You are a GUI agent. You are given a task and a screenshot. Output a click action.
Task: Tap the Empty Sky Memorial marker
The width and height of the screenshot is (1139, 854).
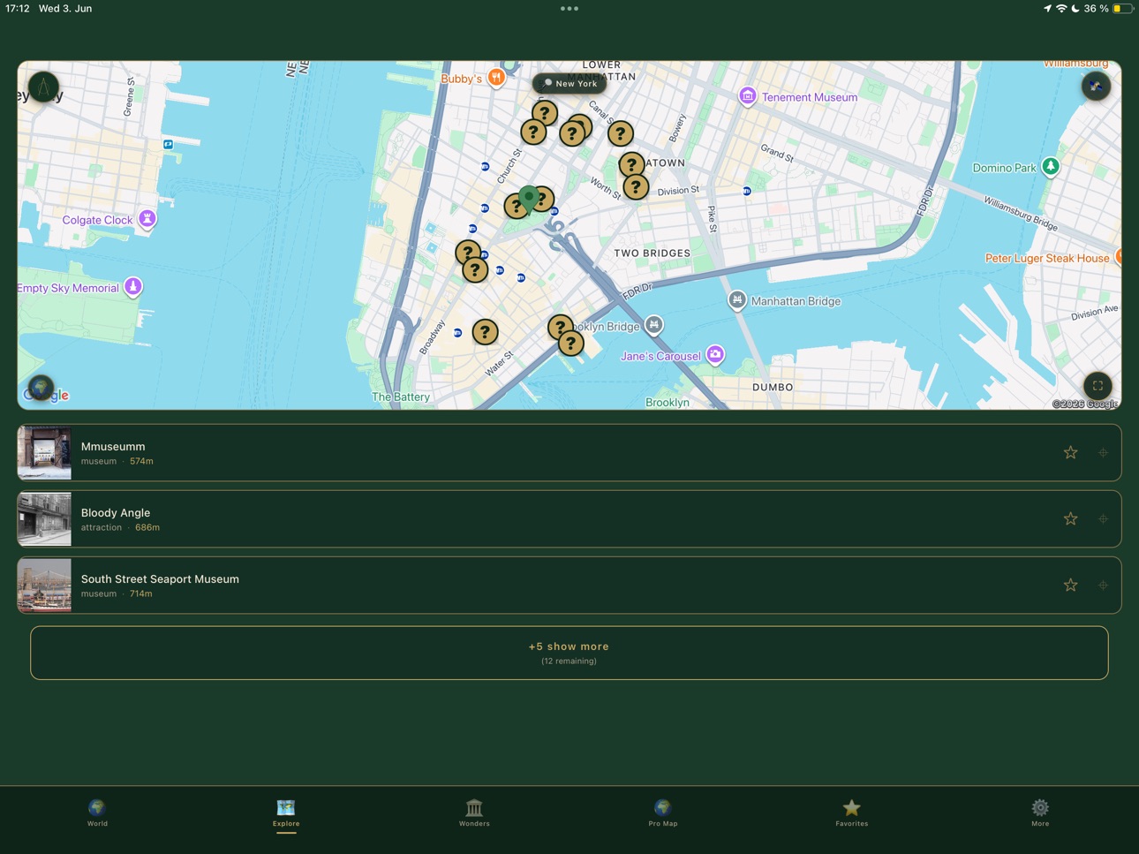coord(133,286)
